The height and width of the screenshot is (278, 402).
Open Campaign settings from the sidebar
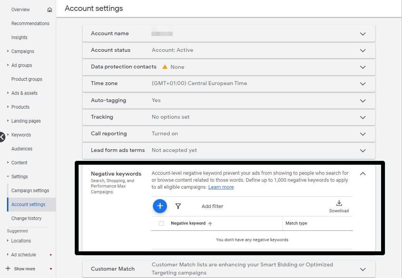(x=30, y=190)
